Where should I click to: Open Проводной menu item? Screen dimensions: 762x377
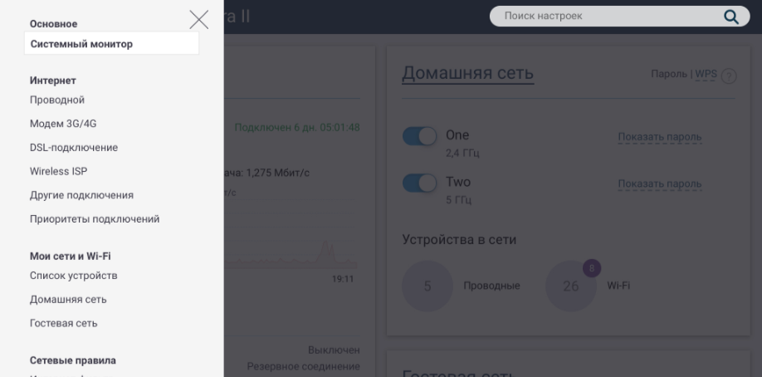pyautogui.click(x=57, y=100)
